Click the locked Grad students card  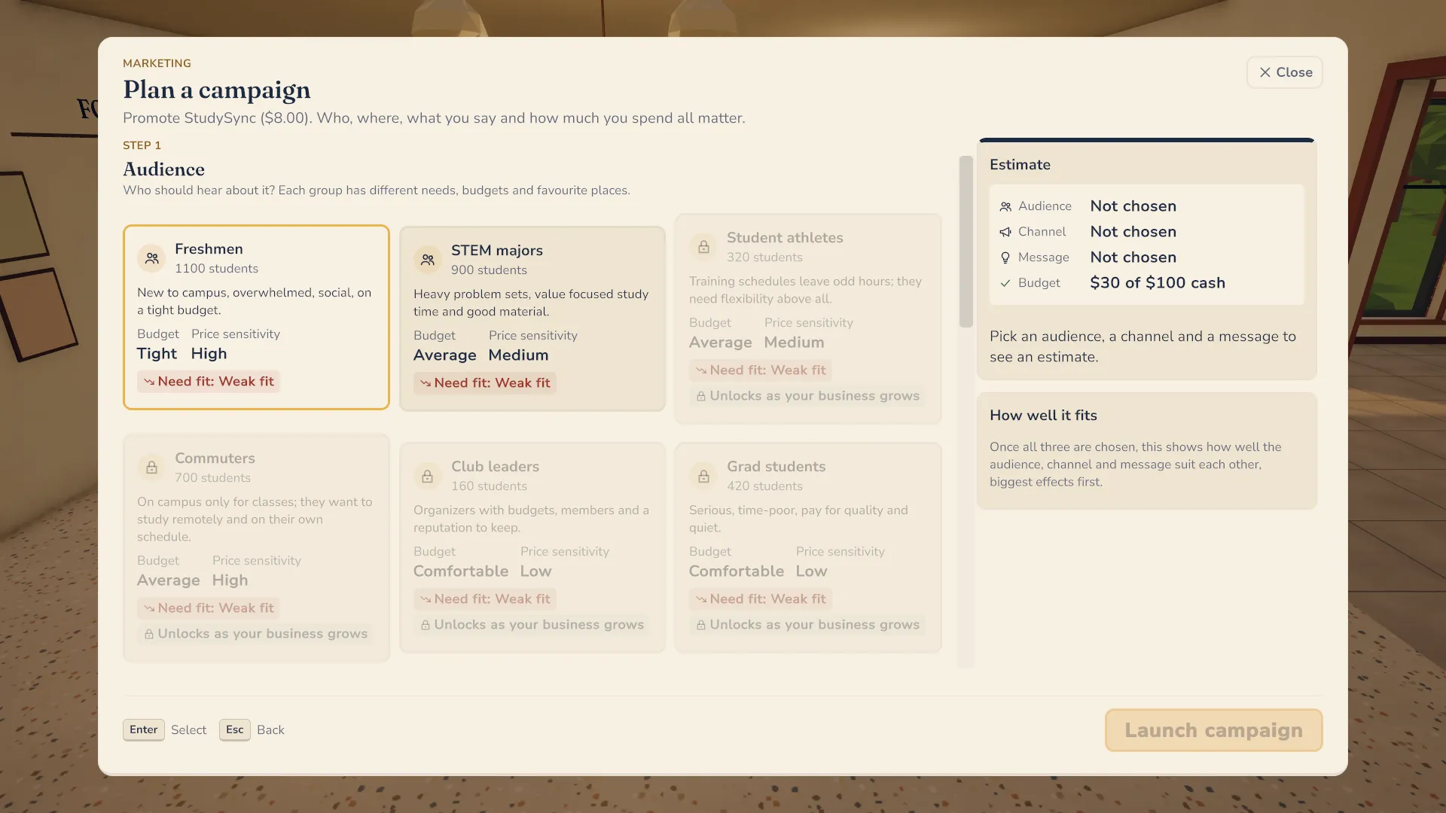click(x=808, y=547)
